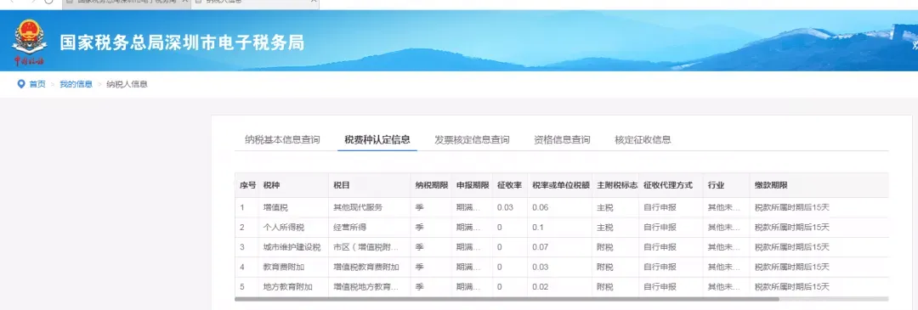Click 附税 in the 城市维护建设税 row
918x310 pixels.
[605, 247]
